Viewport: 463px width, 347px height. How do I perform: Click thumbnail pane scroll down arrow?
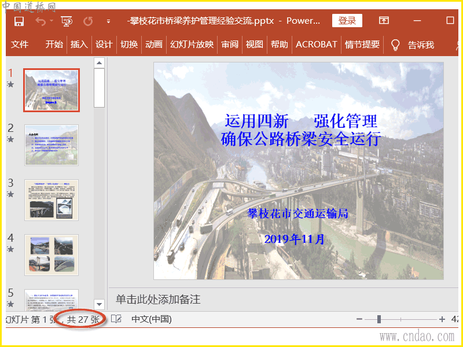click(x=99, y=304)
